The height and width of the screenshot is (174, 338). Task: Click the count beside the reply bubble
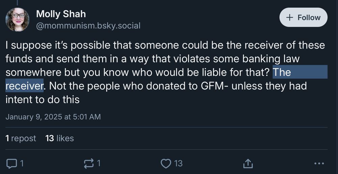(22, 164)
